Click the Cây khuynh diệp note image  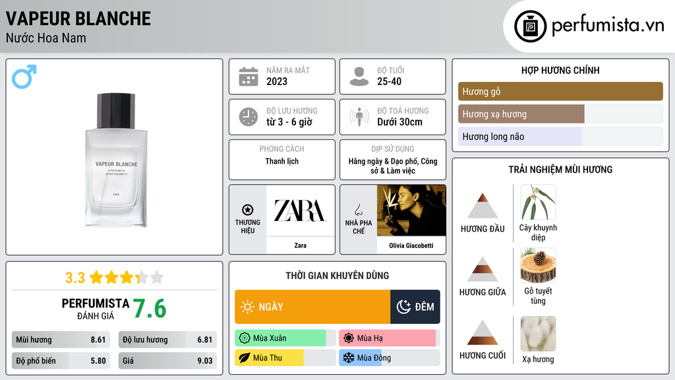(x=538, y=202)
